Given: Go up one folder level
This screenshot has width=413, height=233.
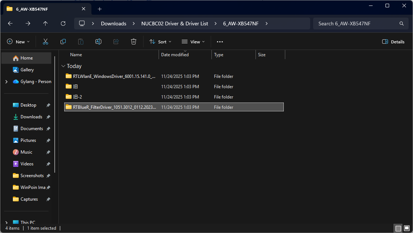Looking at the screenshot, I should 46,24.
